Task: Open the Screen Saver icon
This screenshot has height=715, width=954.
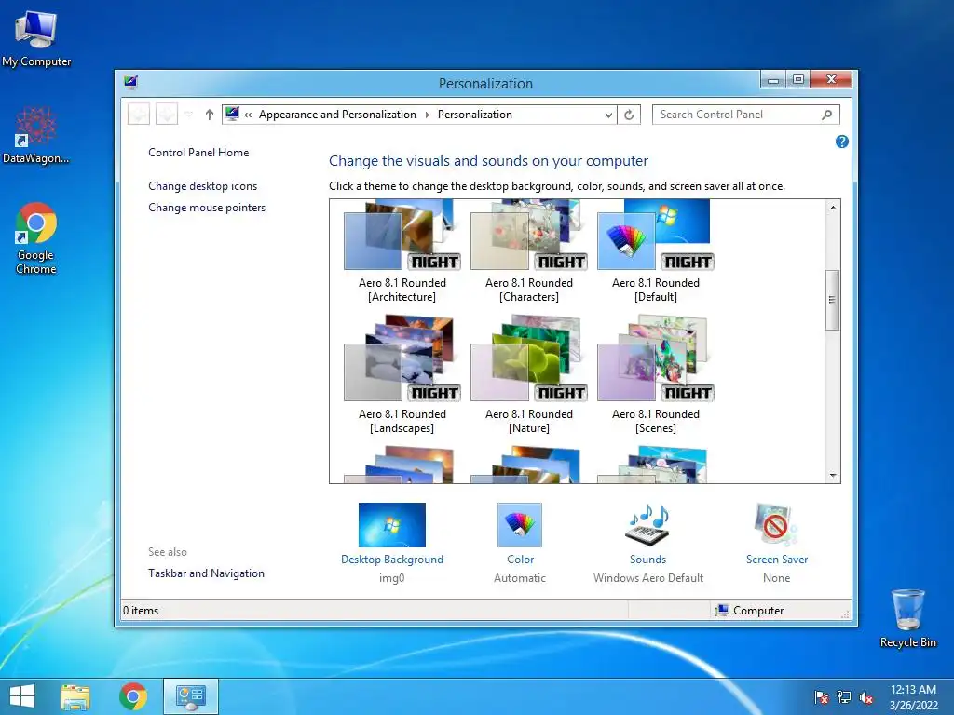Action: click(776, 525)
